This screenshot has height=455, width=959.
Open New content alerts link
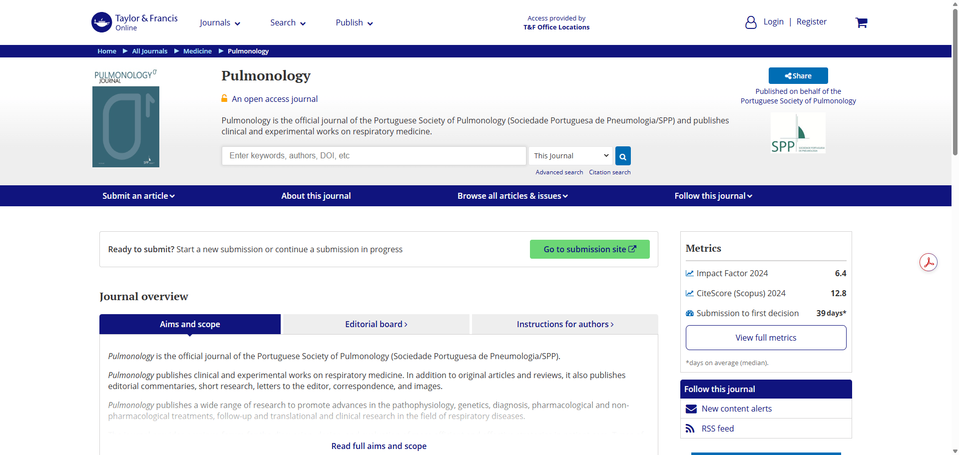pos(737,409)
